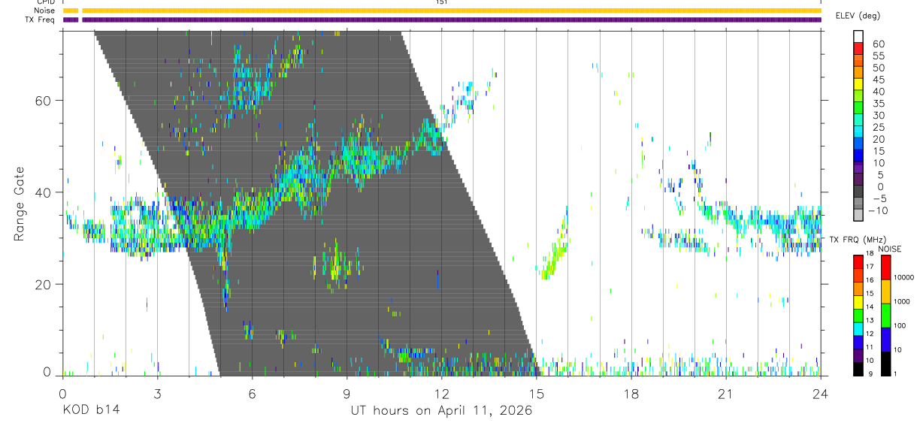The height and width of the screenshot is (426, 923).
Task: Click the '55' label on the ELEV scale
Action: pos(879,56)
